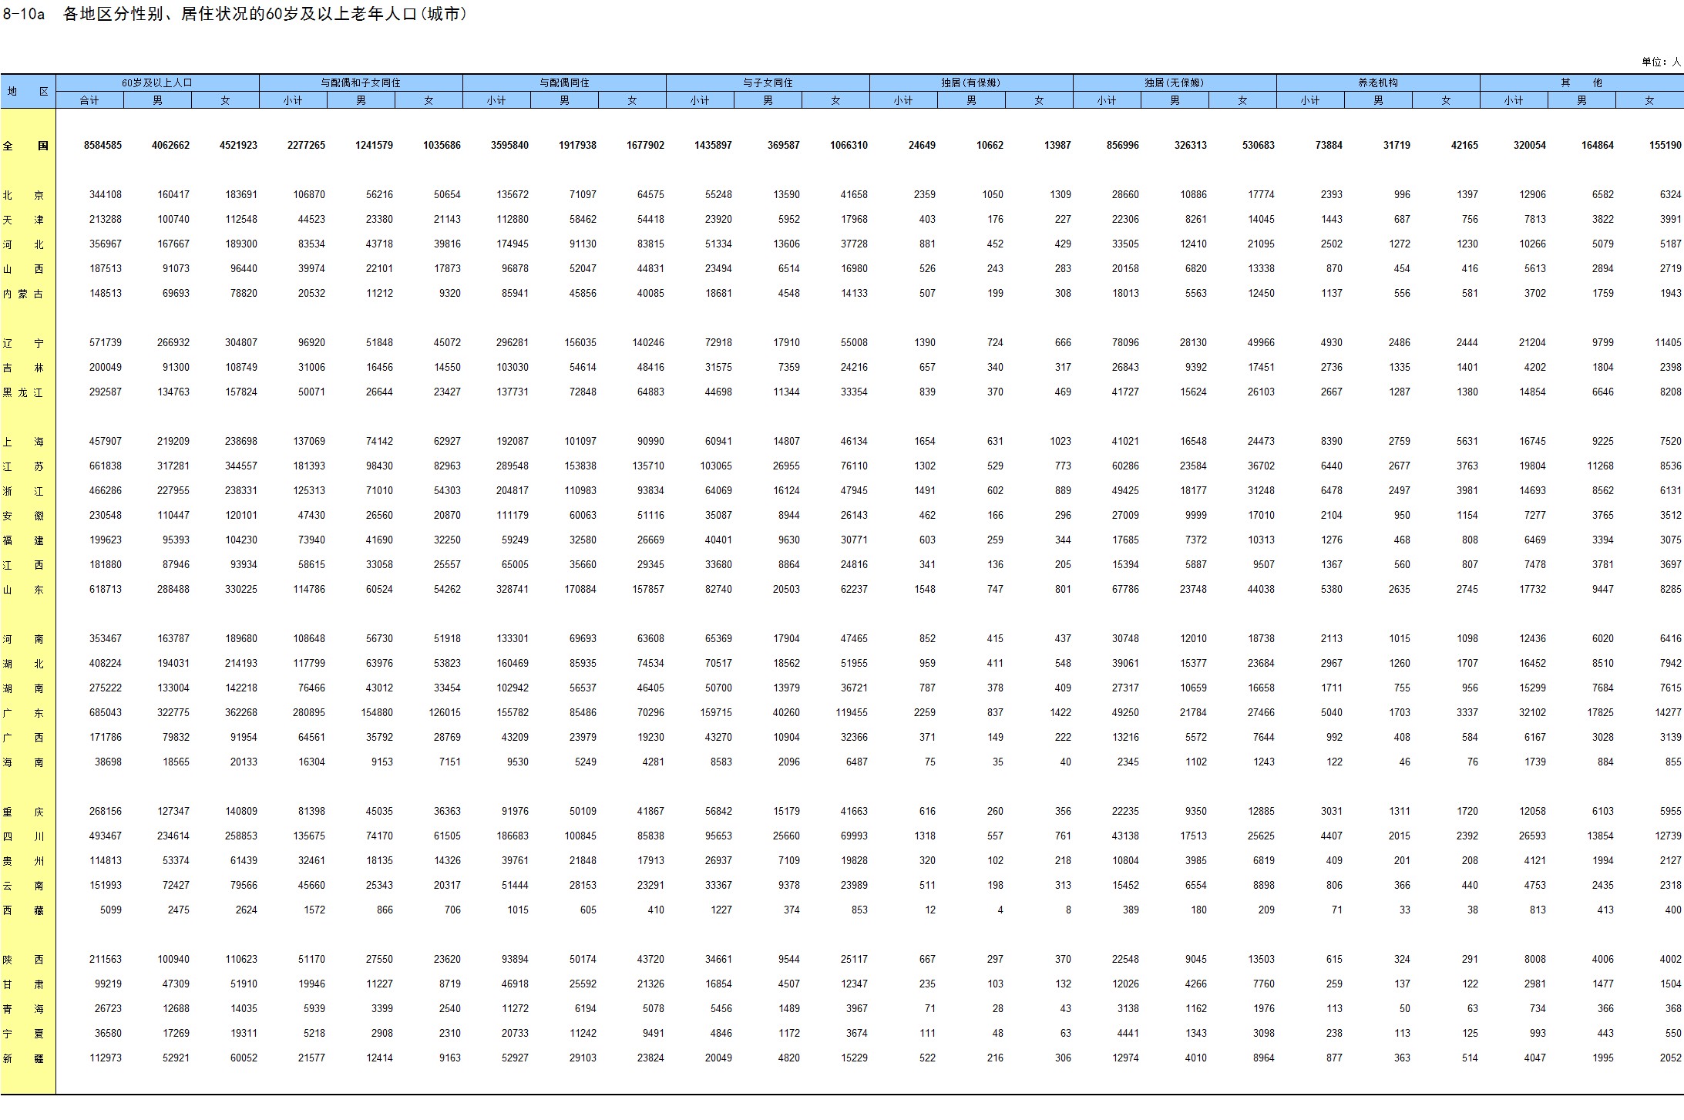Click the 女 sub-header under 其他
The width and height of the screenshot is (1684, 1120).
coord(1649,100)
